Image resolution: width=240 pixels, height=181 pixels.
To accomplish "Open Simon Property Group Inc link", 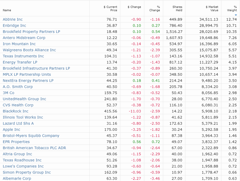I will [27, 172].
